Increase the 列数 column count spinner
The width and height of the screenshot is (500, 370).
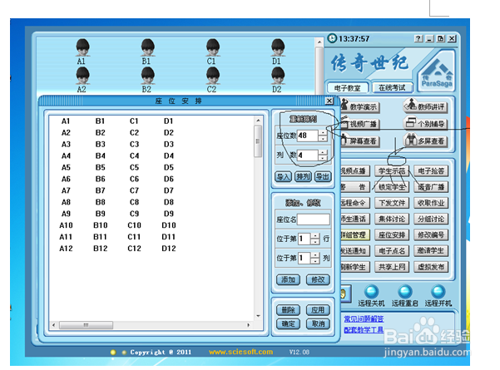323,152
